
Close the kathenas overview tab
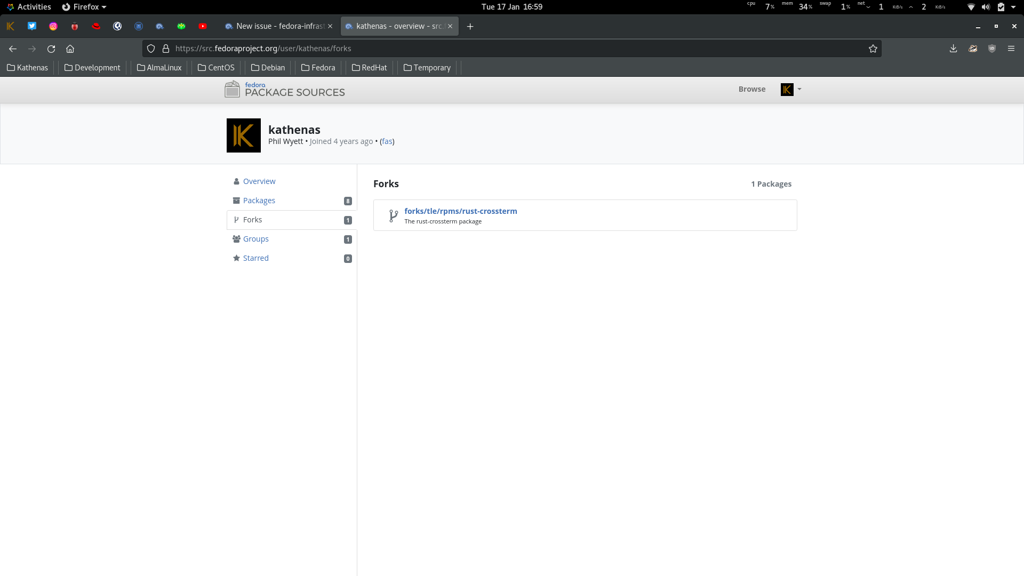click(x=450, y=26)
